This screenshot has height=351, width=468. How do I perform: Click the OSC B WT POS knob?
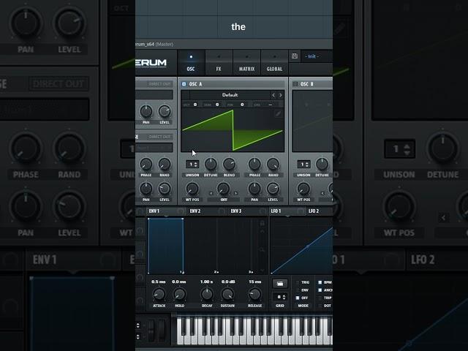point(303,189)
